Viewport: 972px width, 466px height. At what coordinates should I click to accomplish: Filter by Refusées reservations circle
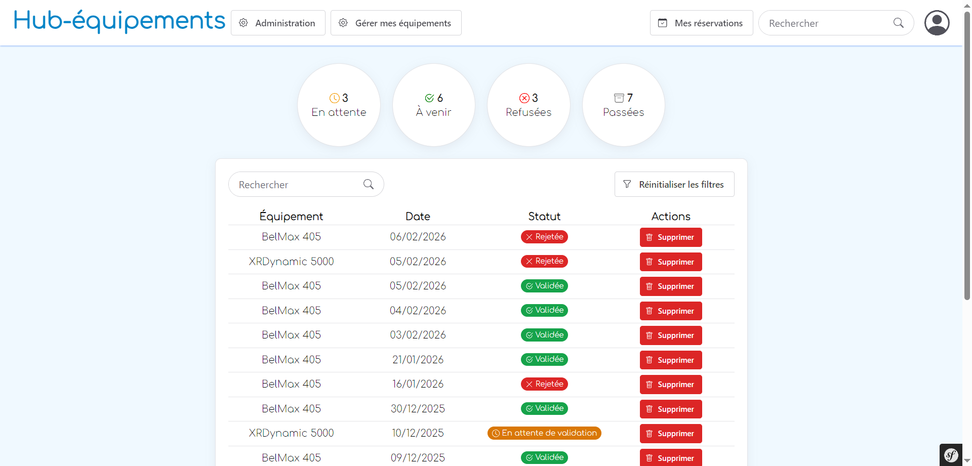pos(529,105)
